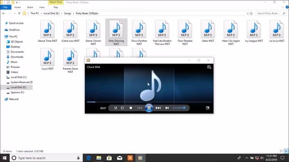This screenshot has width=289, height=162.
Task: Stop the song in the player
Action: point(131,108)
